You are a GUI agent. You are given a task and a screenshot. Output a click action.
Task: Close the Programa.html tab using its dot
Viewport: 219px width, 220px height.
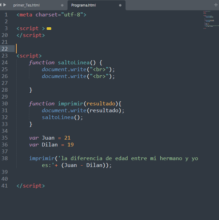(x=120, y=5)
